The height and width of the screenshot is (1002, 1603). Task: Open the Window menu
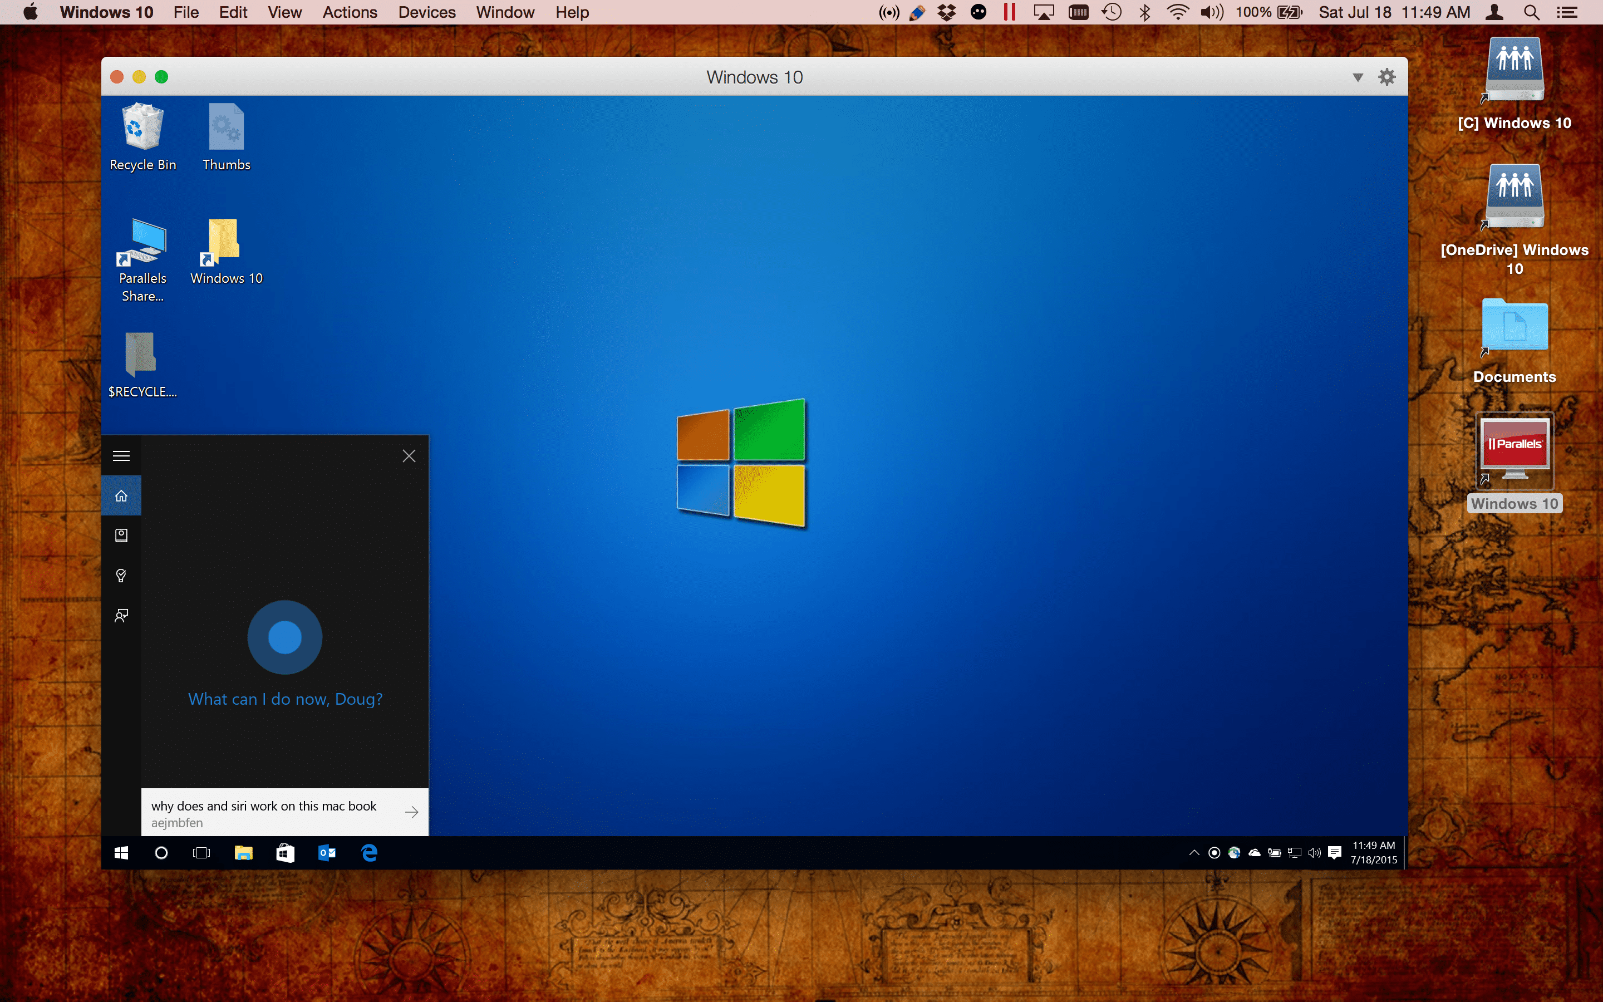coord(505,12)
